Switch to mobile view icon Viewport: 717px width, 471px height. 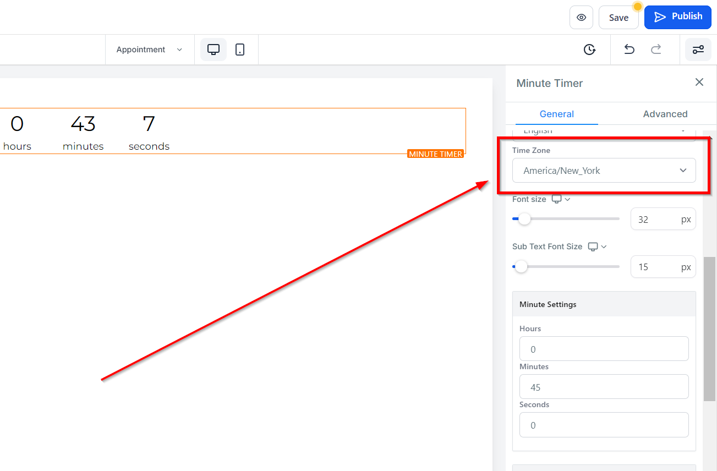coord(240,50)
